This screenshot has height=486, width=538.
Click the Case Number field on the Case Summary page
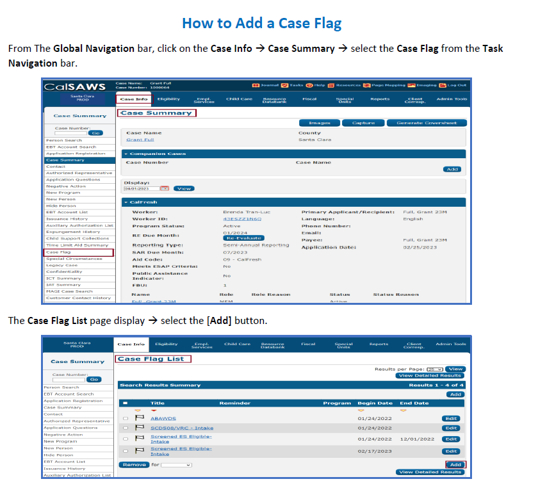[70, 133]
